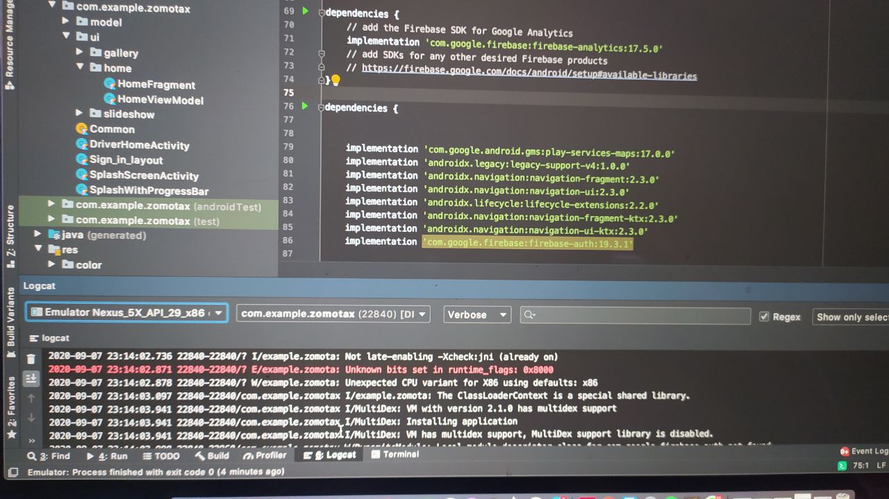Screen dimensions: 889x499
Task: Go to next trace with down arrow in logcat
Action: [x=31, y=418]
